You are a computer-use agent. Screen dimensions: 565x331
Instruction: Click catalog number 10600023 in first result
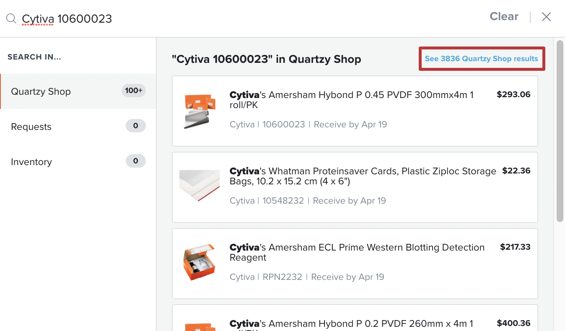[284, 124]
